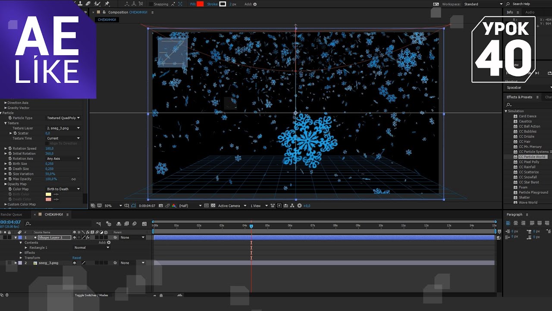The height and width of the screenshot is (311, 552).
Task: Toggle stopwatch for Particle Type
Action: tap(10, 118)
